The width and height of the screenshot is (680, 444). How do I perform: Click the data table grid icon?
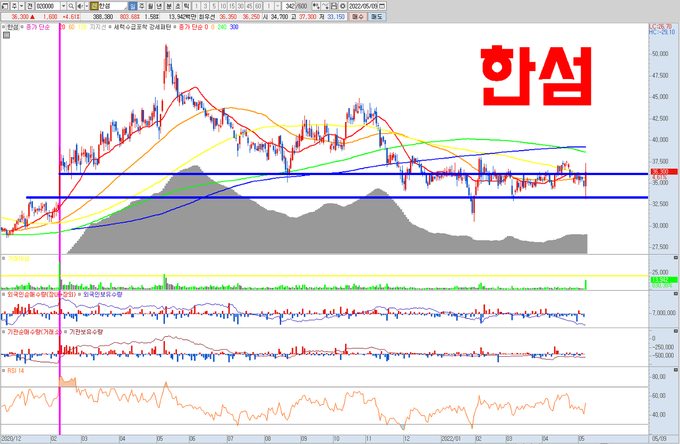6,36
